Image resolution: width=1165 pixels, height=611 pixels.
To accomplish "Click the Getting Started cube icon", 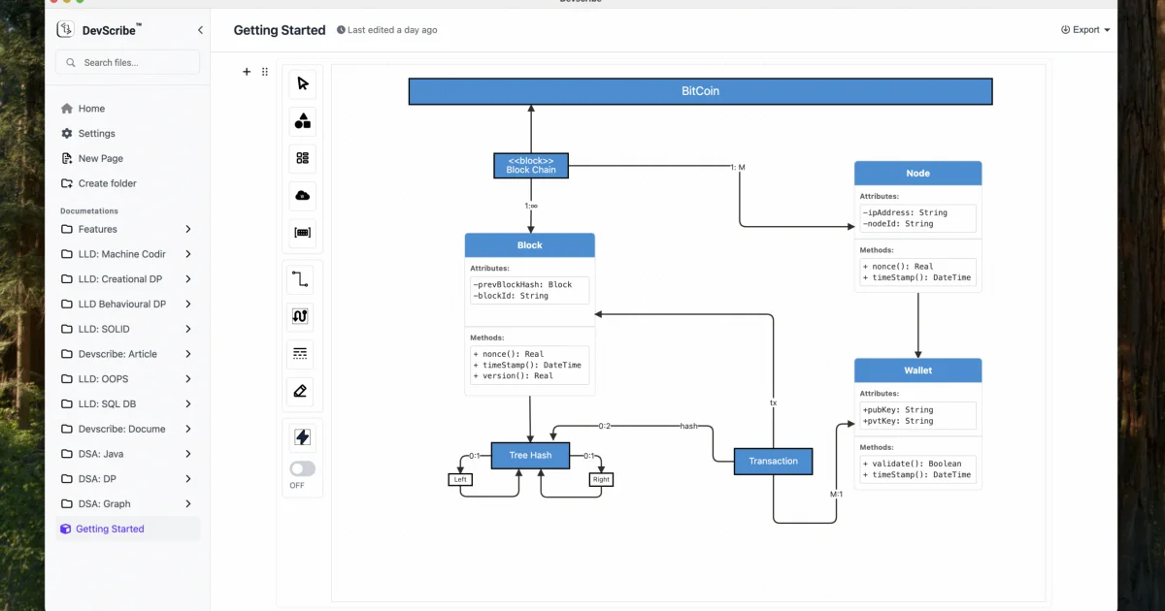I will click(x=66, y=529).
